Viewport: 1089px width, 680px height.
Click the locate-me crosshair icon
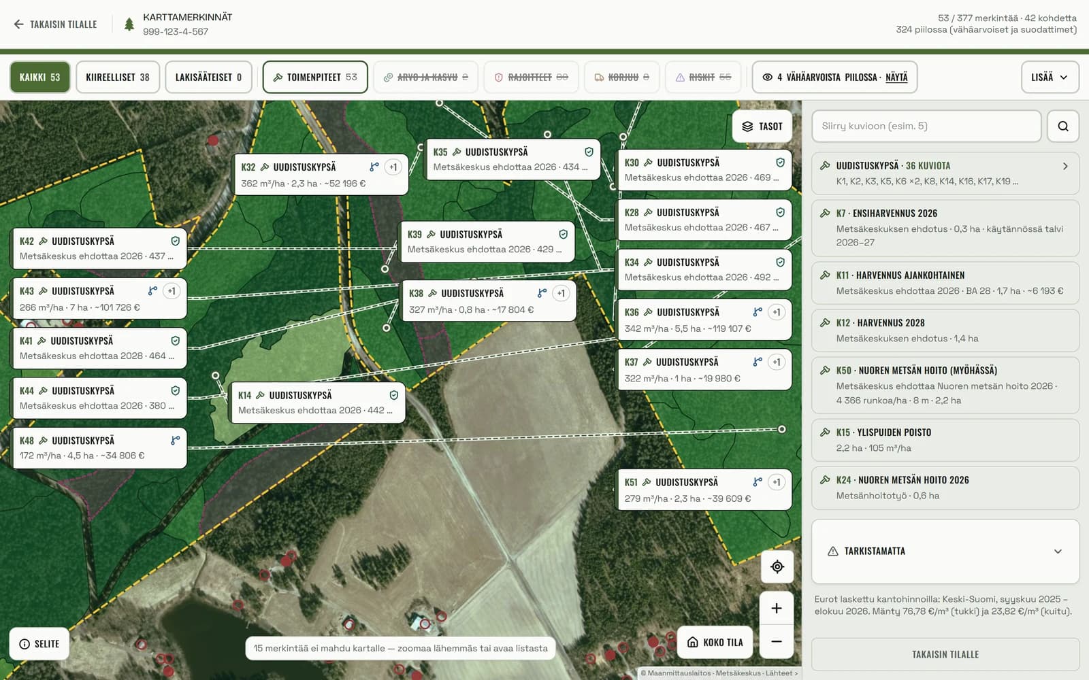(777, 566)
